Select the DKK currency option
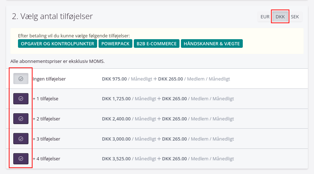This screenshot has height=174, width=314. point(280,17)
